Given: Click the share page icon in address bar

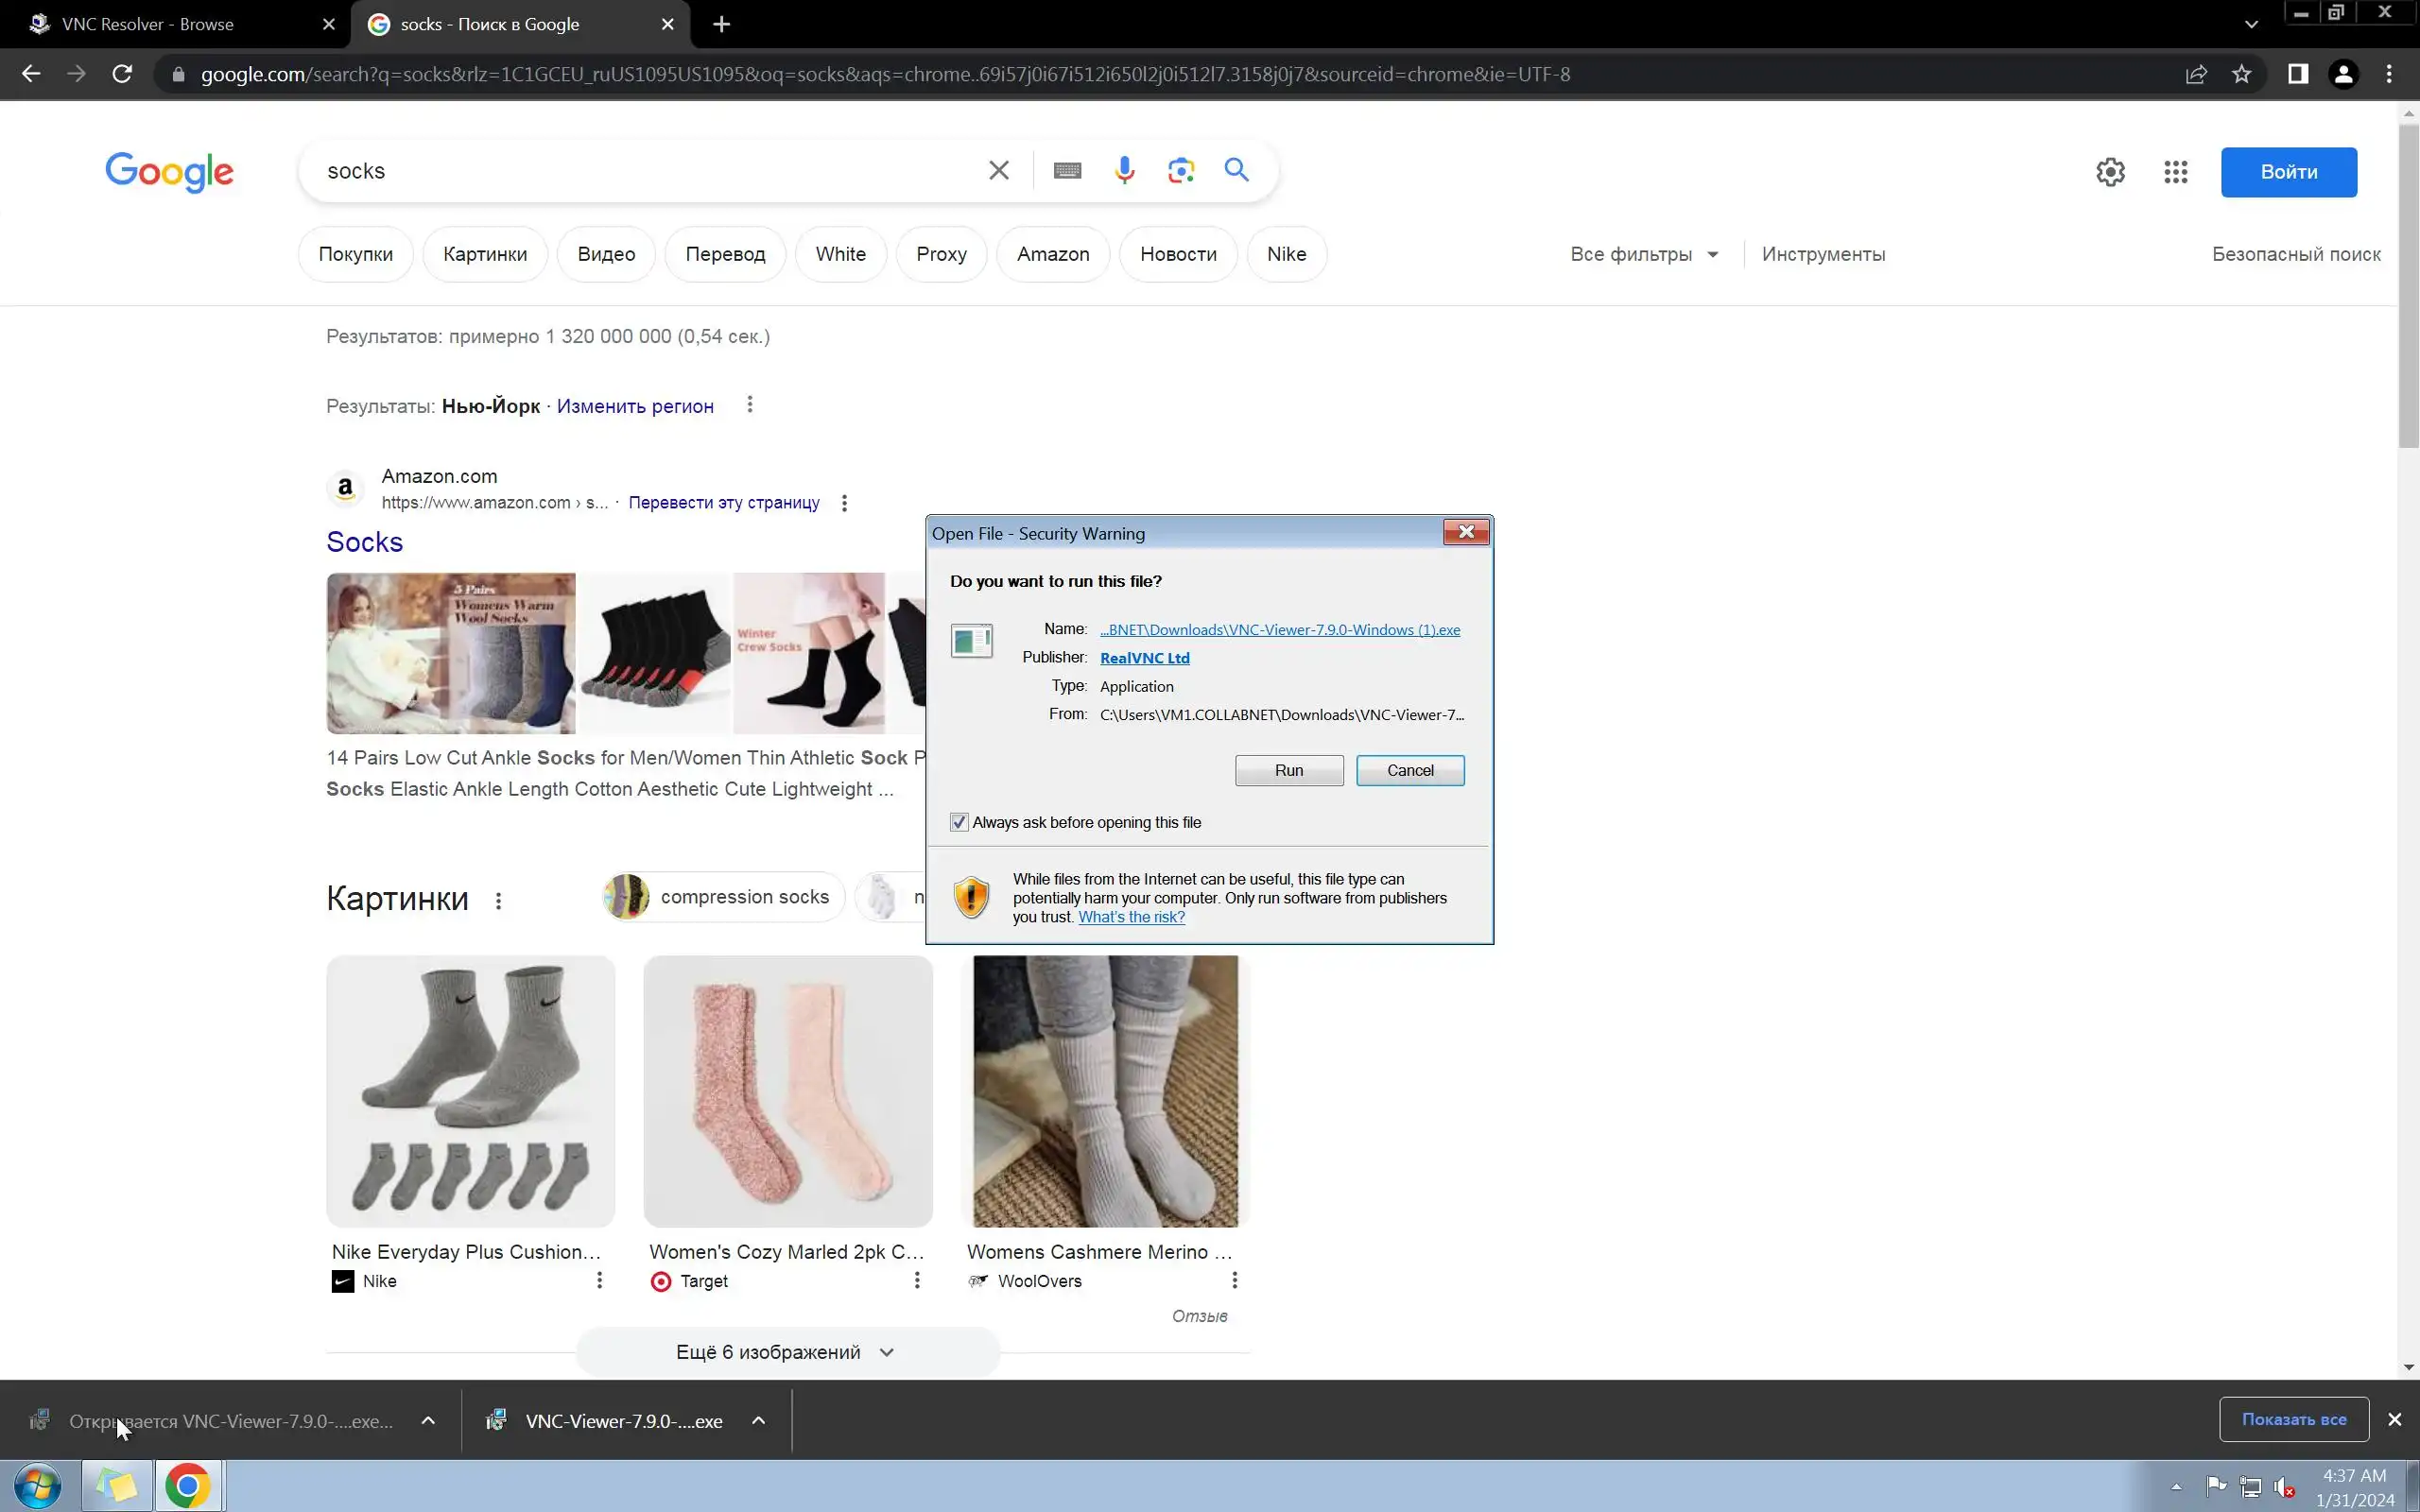Looking at the screenshot, I should click(x=2196, y=74).
